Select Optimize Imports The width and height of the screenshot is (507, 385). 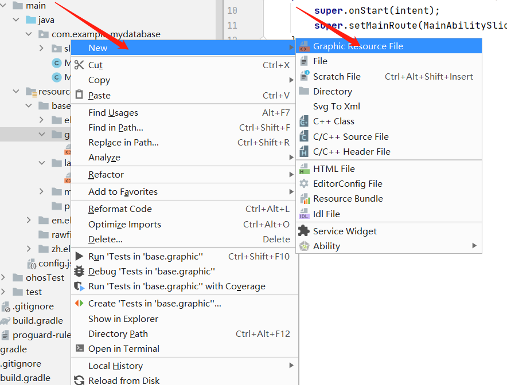pyautogui.click(x=184, y=224)
